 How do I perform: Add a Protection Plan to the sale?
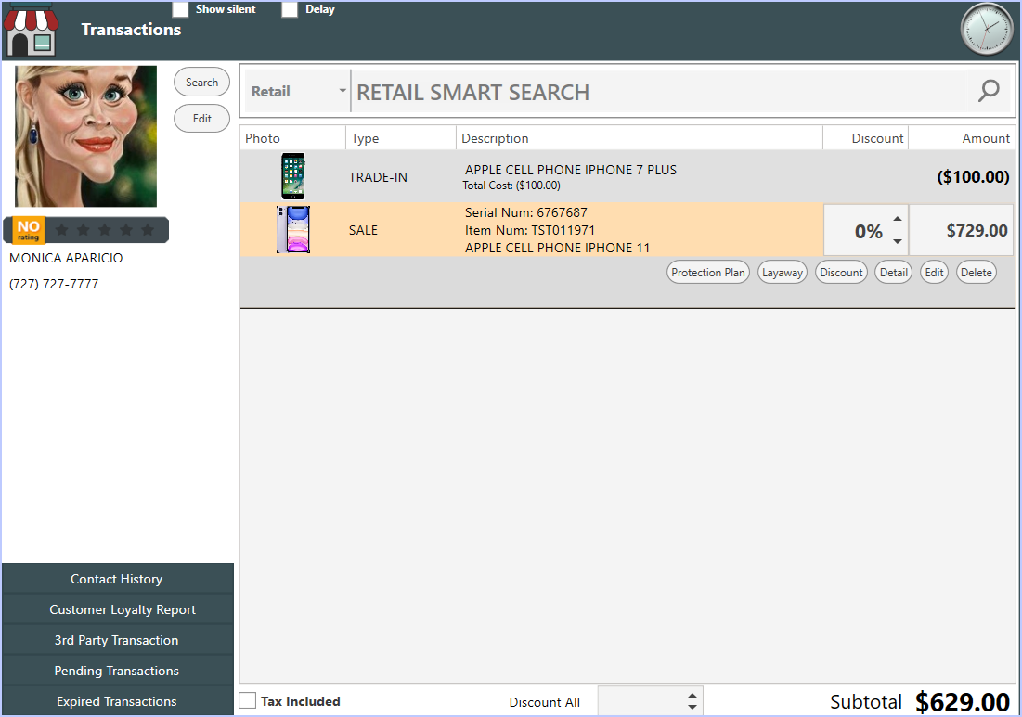coord(708,272)
